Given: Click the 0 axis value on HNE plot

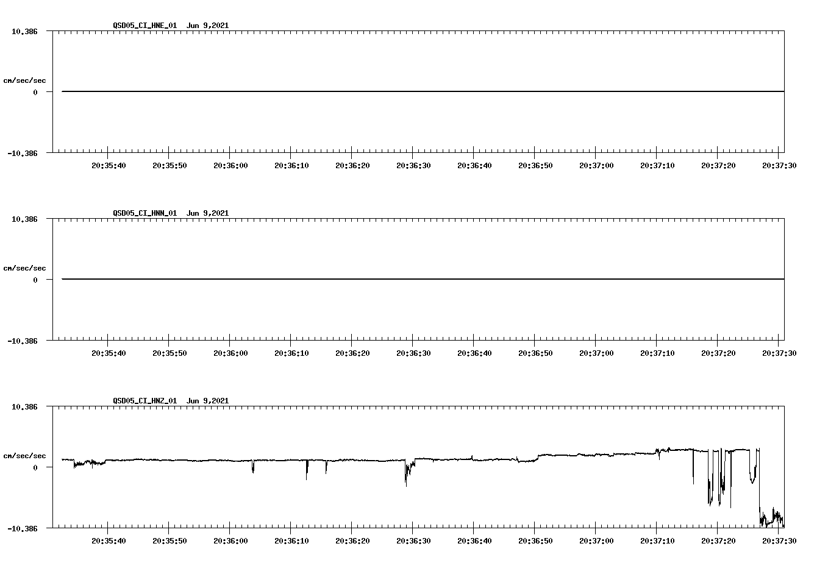Looking at the screenshot, I should (35, 92).
